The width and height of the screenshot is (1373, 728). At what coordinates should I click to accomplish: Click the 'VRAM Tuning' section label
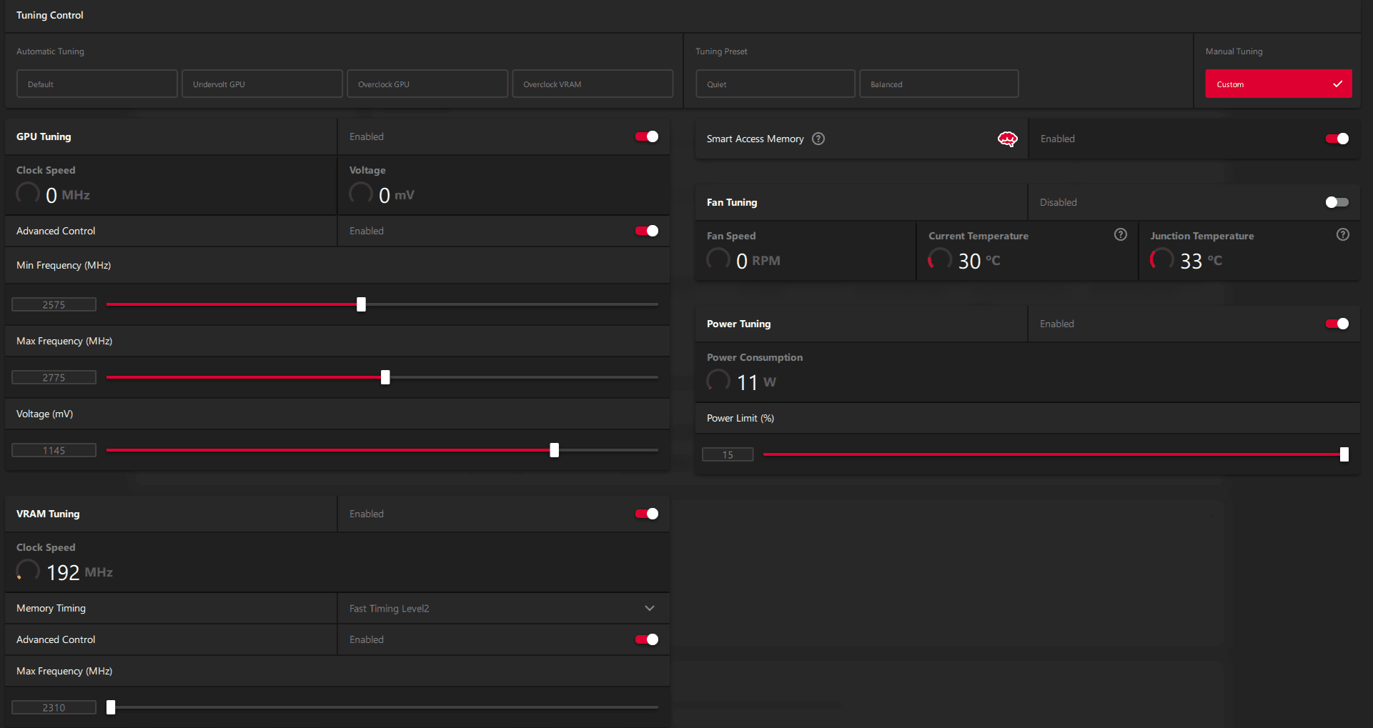pyautogui.click(x=48, y=514)
